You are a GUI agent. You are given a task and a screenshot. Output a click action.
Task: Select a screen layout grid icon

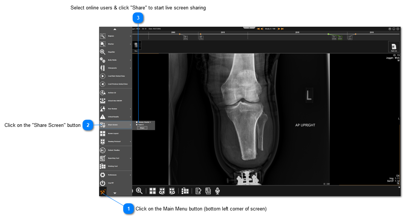[x=153, y=191]
